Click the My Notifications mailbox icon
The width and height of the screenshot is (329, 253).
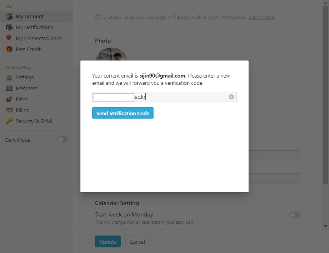[9, 27]
